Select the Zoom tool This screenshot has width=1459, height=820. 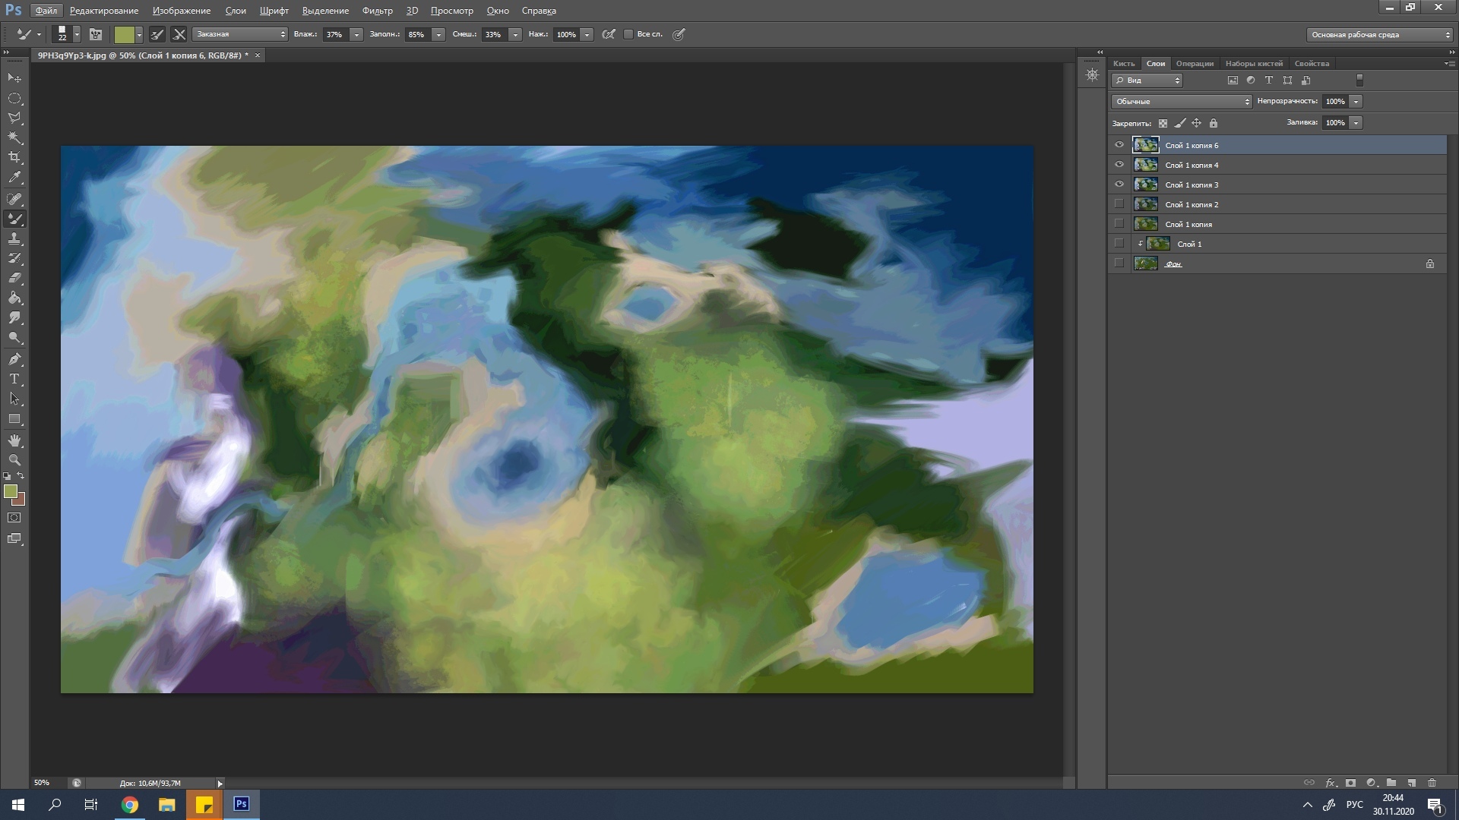pyautogui.click(x=14, y=460)
